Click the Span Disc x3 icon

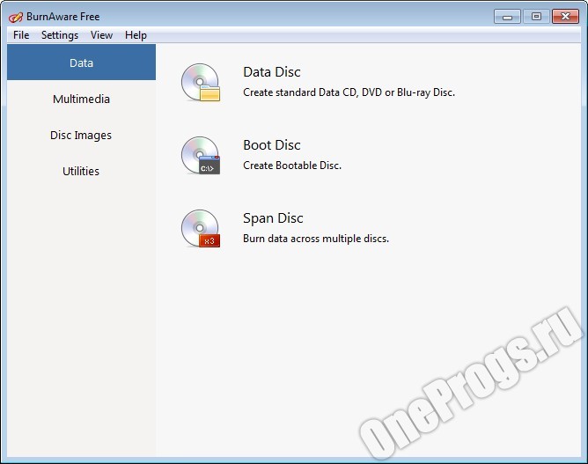[x=200, y=228]
